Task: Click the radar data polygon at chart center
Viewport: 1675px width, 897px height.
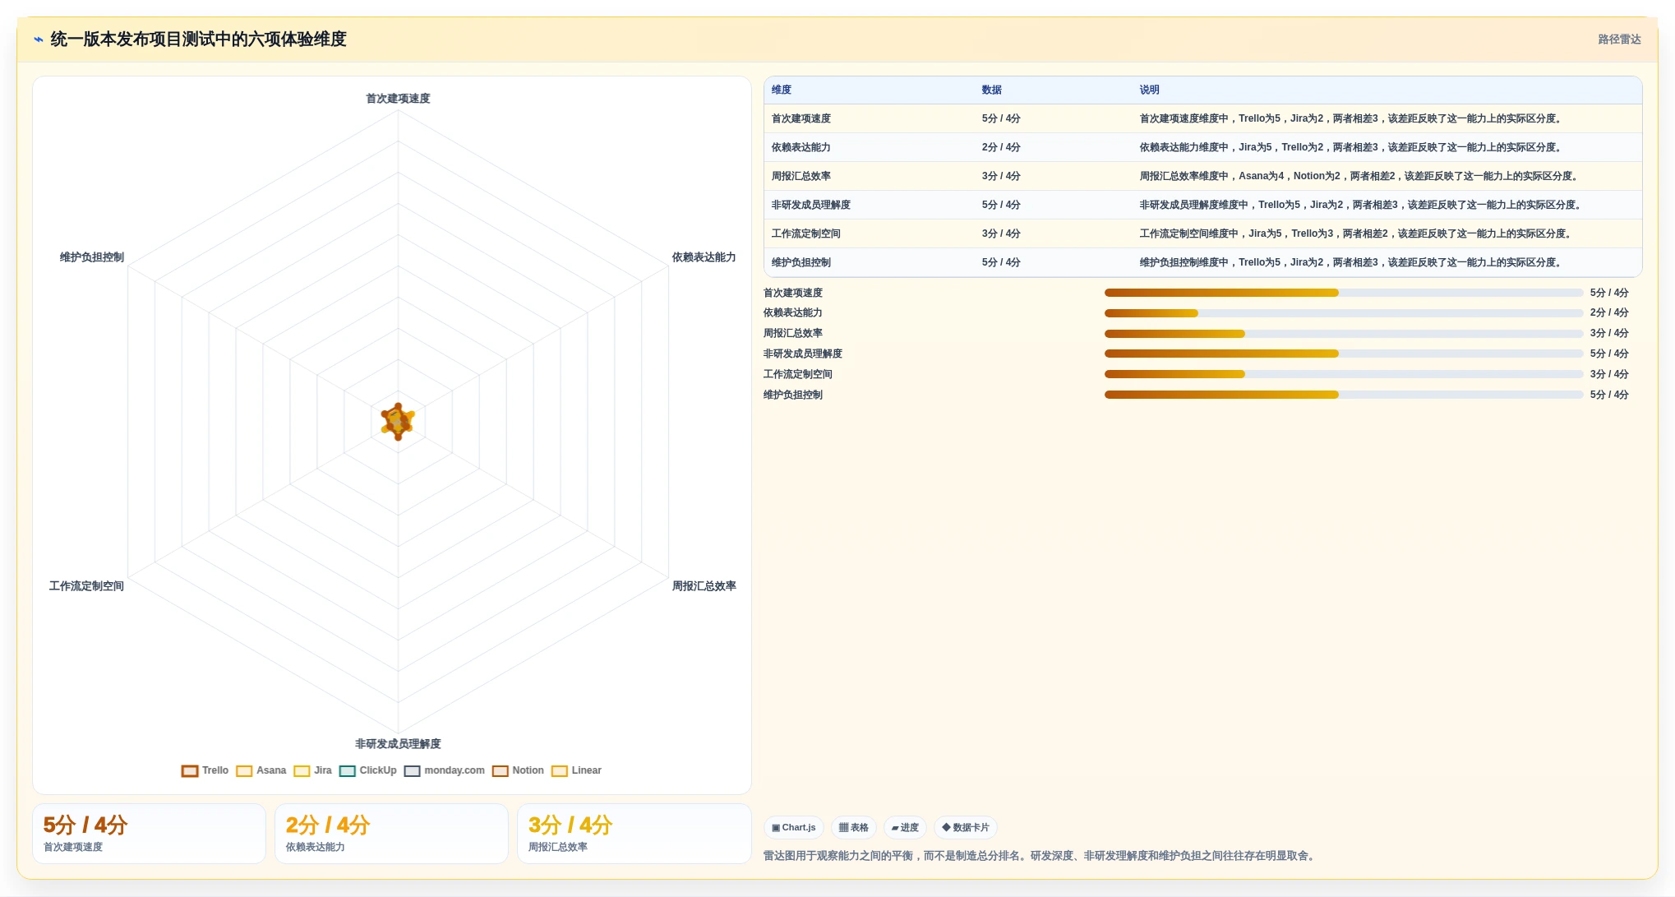Action: point(398,421)
